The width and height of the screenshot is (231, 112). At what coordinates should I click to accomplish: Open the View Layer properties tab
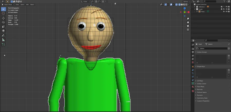pos(193,56)
